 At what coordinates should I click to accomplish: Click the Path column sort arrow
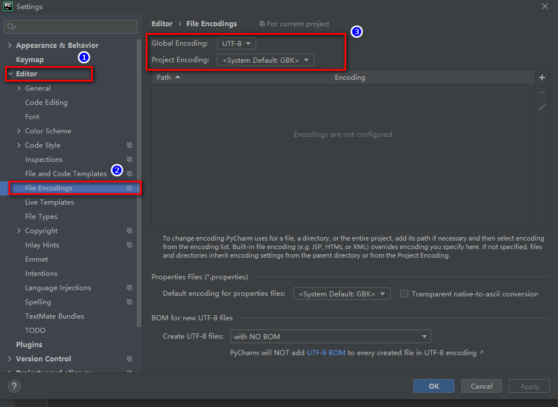click(x=178, y=77)
